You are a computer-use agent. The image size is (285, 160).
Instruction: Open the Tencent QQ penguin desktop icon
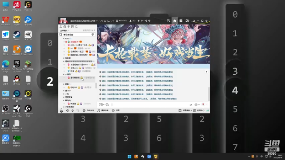[x=17, y=80]
